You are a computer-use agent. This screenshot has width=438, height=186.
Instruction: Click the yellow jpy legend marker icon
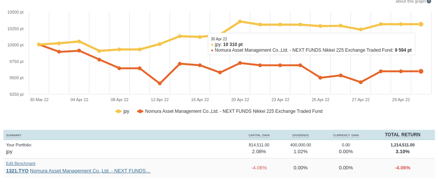pyautogui.click(x=118, y=111)
